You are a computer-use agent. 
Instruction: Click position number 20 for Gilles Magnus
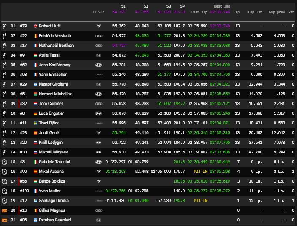(x=13, y=210)
